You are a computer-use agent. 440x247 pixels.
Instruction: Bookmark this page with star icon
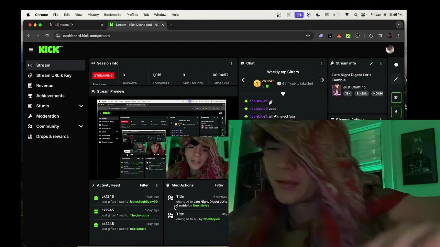coord(308,36)
